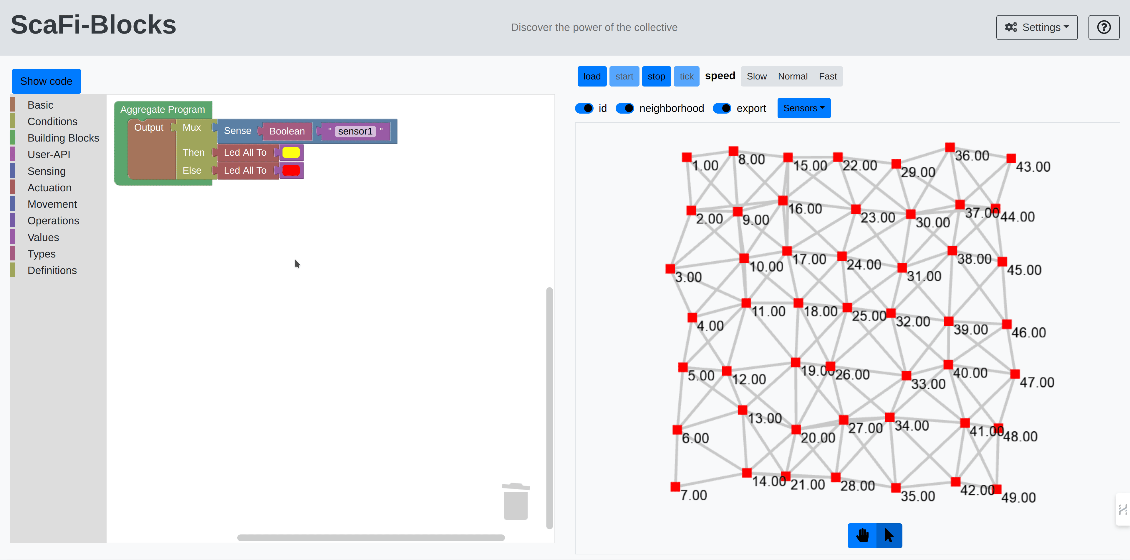Select the Definitions sidebar category
The height and width of the screenshot is (560, 1130).
click(x=52, y=270)
